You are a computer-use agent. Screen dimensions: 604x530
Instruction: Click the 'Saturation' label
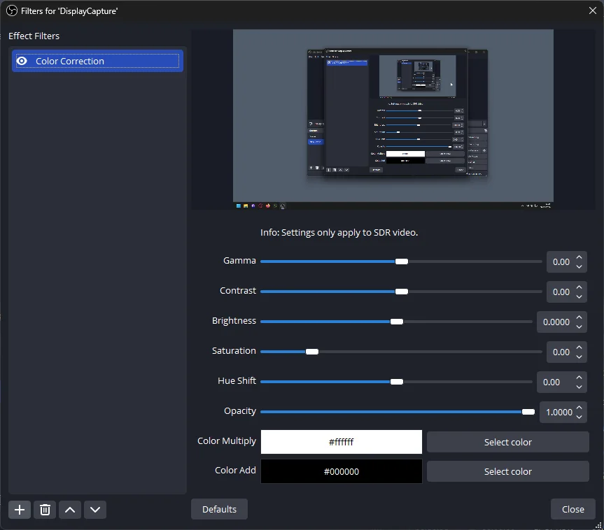pyautogui.click(x=234, y=350)
